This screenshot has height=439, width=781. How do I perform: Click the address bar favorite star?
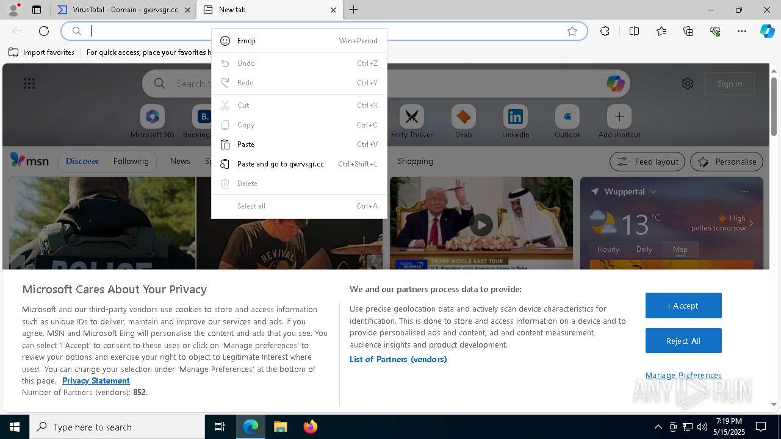tap(572, 31)
